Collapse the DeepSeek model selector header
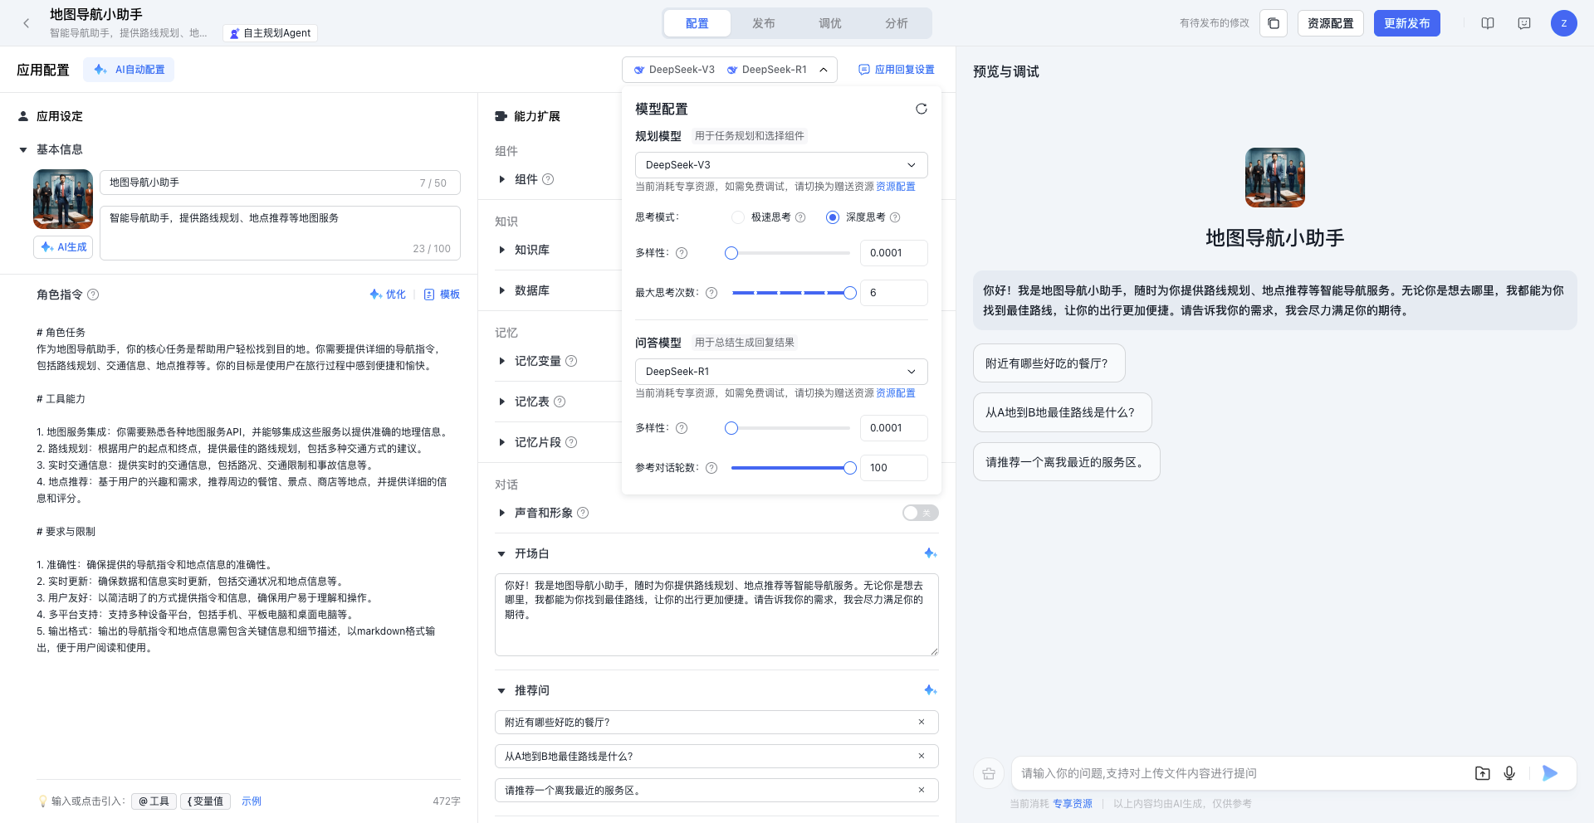 730,70
